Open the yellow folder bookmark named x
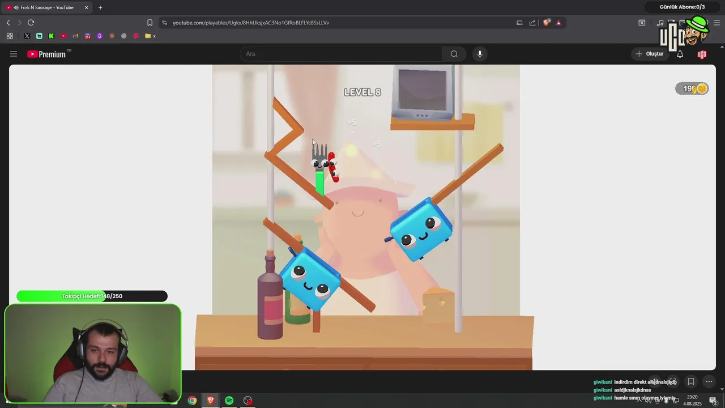This screenshot has height=408, width=725. [150, 36]
